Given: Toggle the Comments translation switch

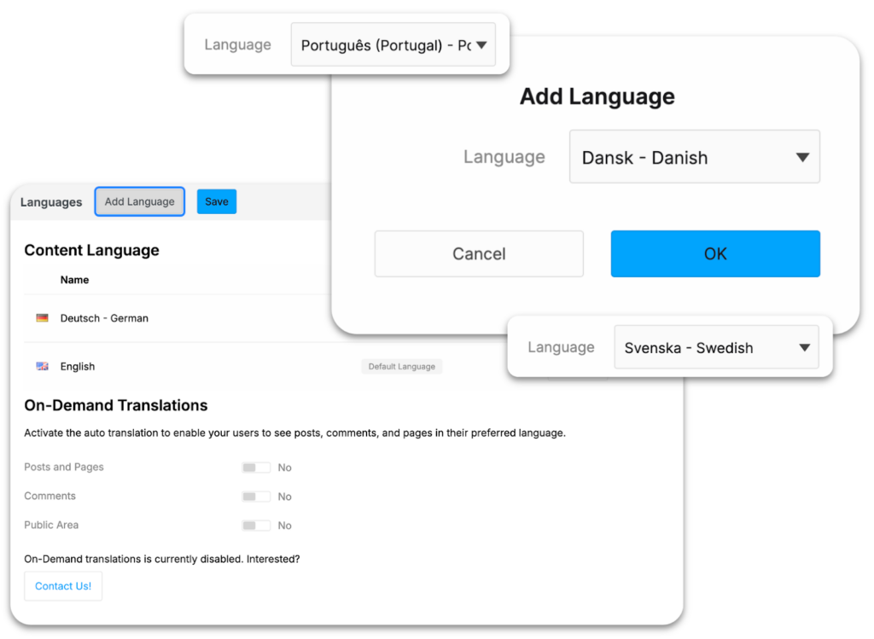Looking at the screenshot, I should point(256,497).
